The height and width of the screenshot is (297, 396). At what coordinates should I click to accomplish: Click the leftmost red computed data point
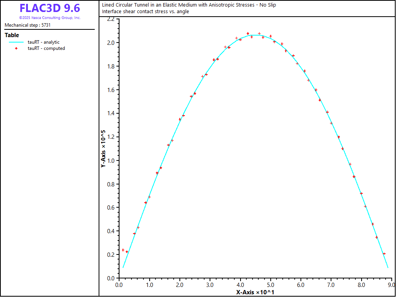click(123, 250)
